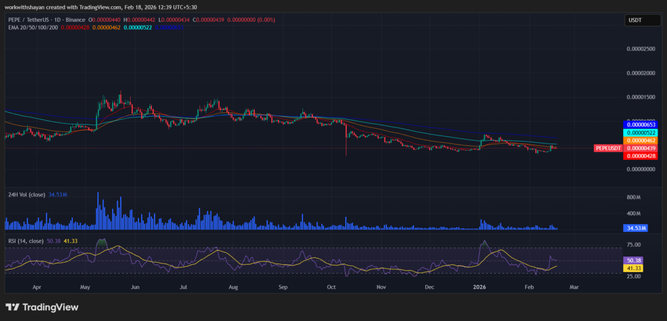Click the 800 M volume scale label

[634, 197]
